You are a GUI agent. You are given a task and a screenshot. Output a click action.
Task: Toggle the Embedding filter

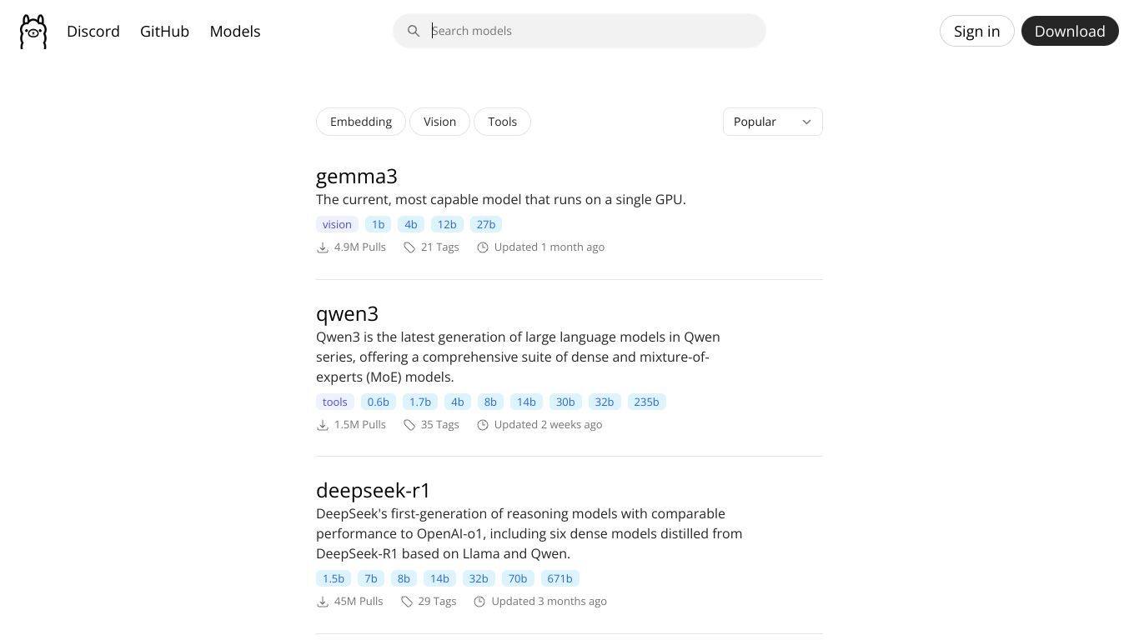[x=361, y=122]
